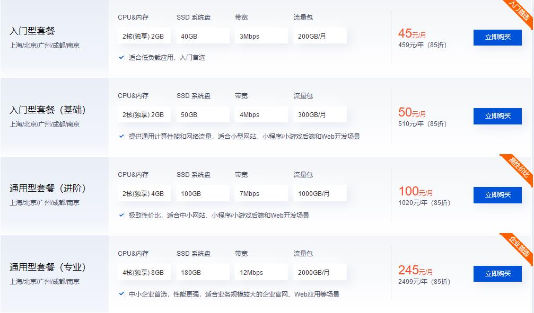Click the 50GB SSD box
Image resolution: width=534 pixels, height=313 pixels.
pyautogui.click(x=203, y=114)
